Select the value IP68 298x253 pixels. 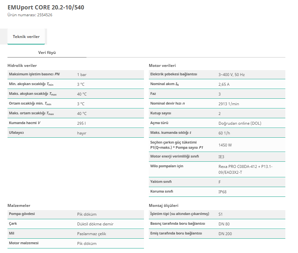pos(222,192)
